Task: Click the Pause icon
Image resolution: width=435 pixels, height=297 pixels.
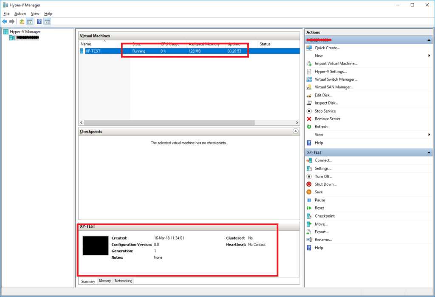Action: [x=309, y=200]
